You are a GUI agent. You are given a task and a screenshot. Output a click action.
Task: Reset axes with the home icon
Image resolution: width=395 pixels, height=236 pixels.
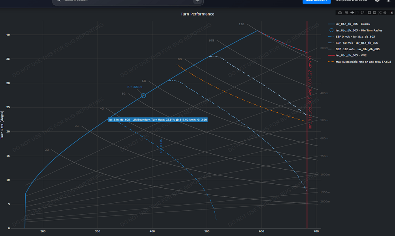pyautogui.click(x=385, y=13)
